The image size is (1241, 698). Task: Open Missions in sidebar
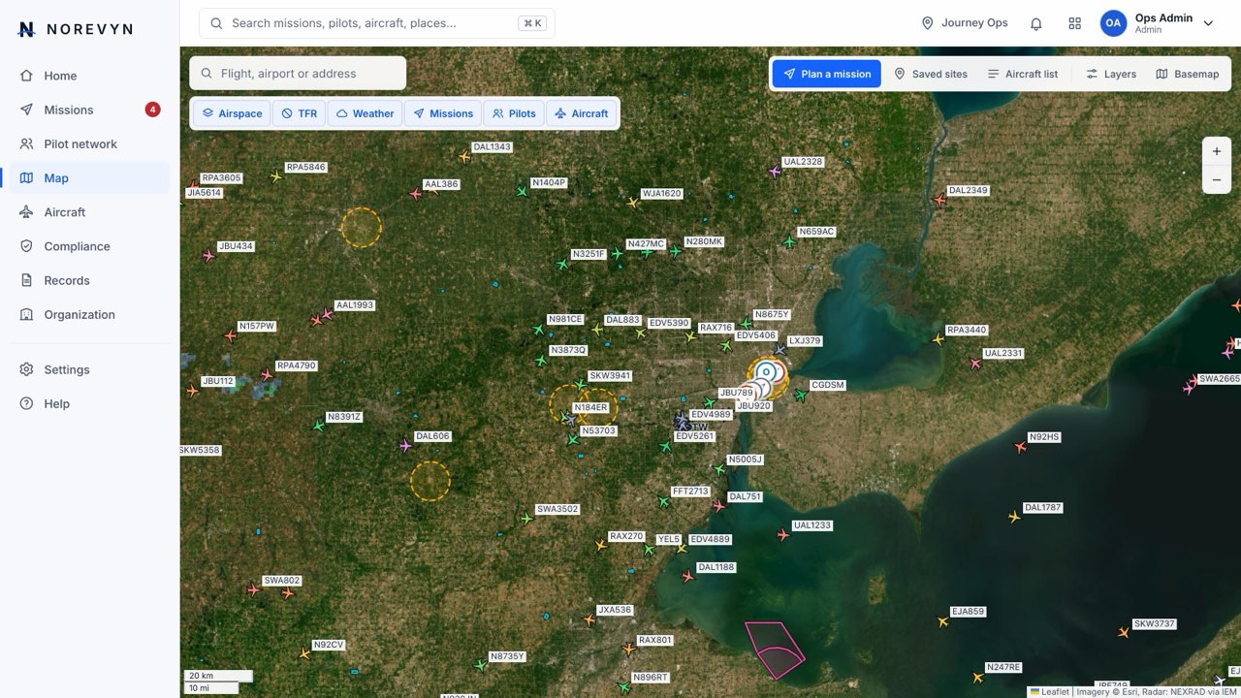click(x=89, y=110)
